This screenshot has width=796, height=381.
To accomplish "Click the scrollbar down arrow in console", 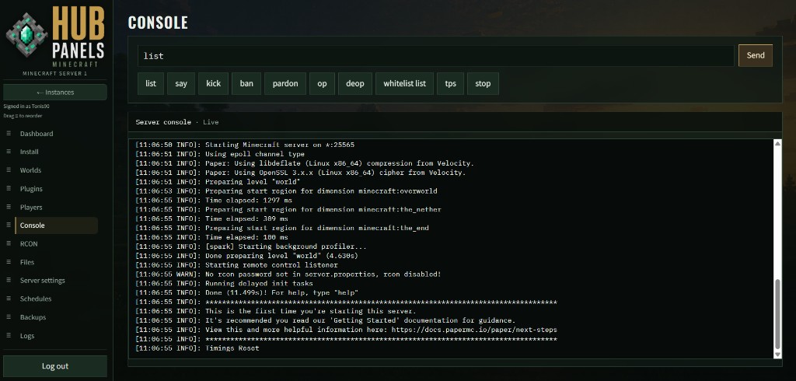I will 777,354.
